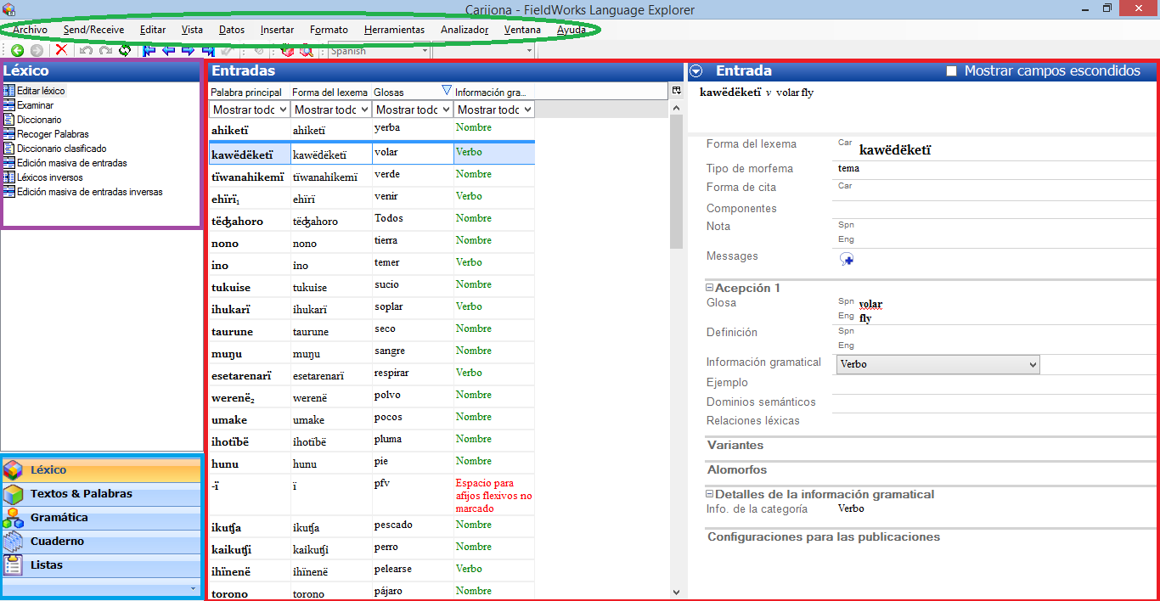Switch to the Listas area
Screen dimensions: 1160x601
click(102, 565)
